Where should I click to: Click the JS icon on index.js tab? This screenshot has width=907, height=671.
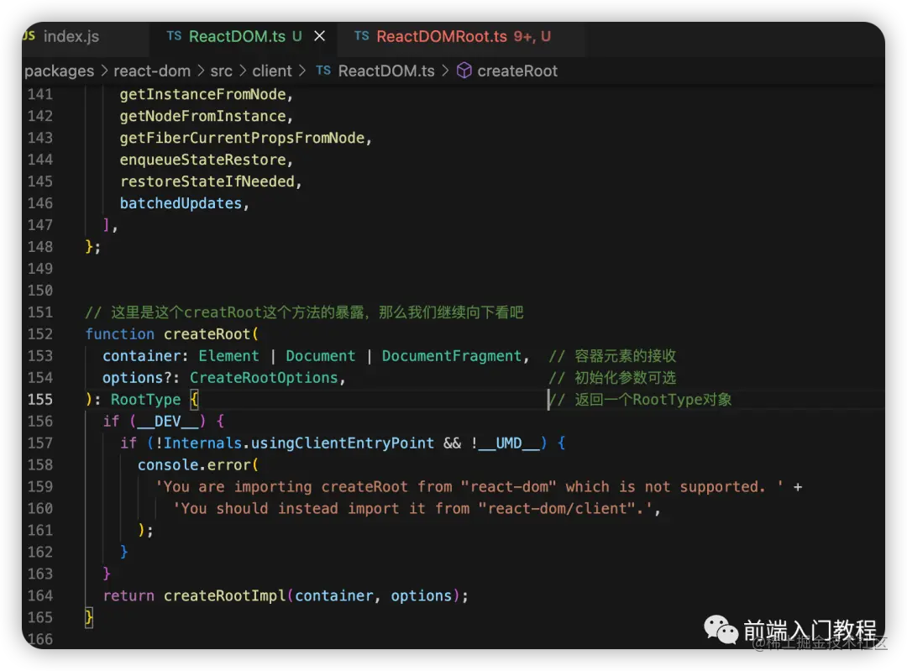pos(29,36)
